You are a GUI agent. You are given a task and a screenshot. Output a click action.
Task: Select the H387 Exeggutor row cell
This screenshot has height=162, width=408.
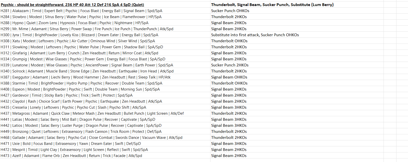[85, 77]
